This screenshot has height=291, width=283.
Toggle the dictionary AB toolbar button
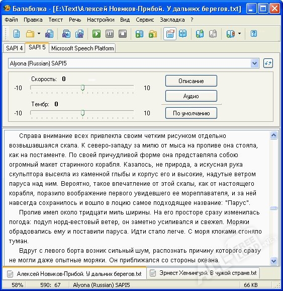[x=183, y=34]
